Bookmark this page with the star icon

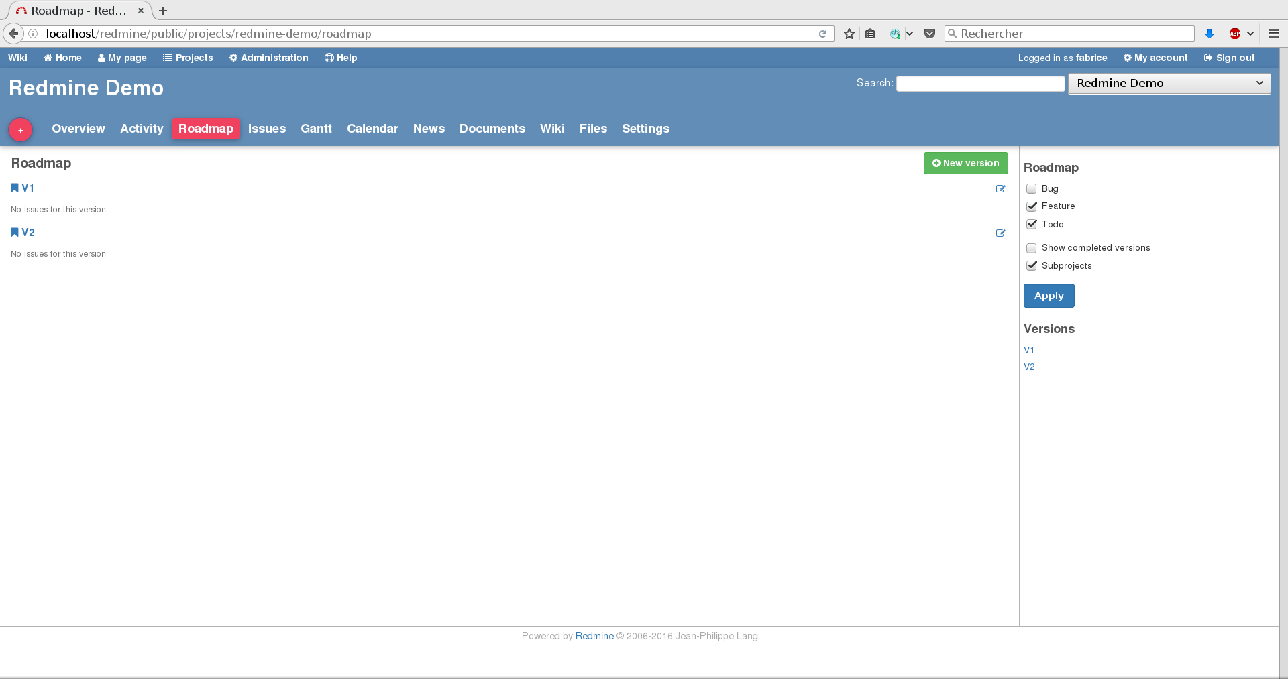point(849,34)
